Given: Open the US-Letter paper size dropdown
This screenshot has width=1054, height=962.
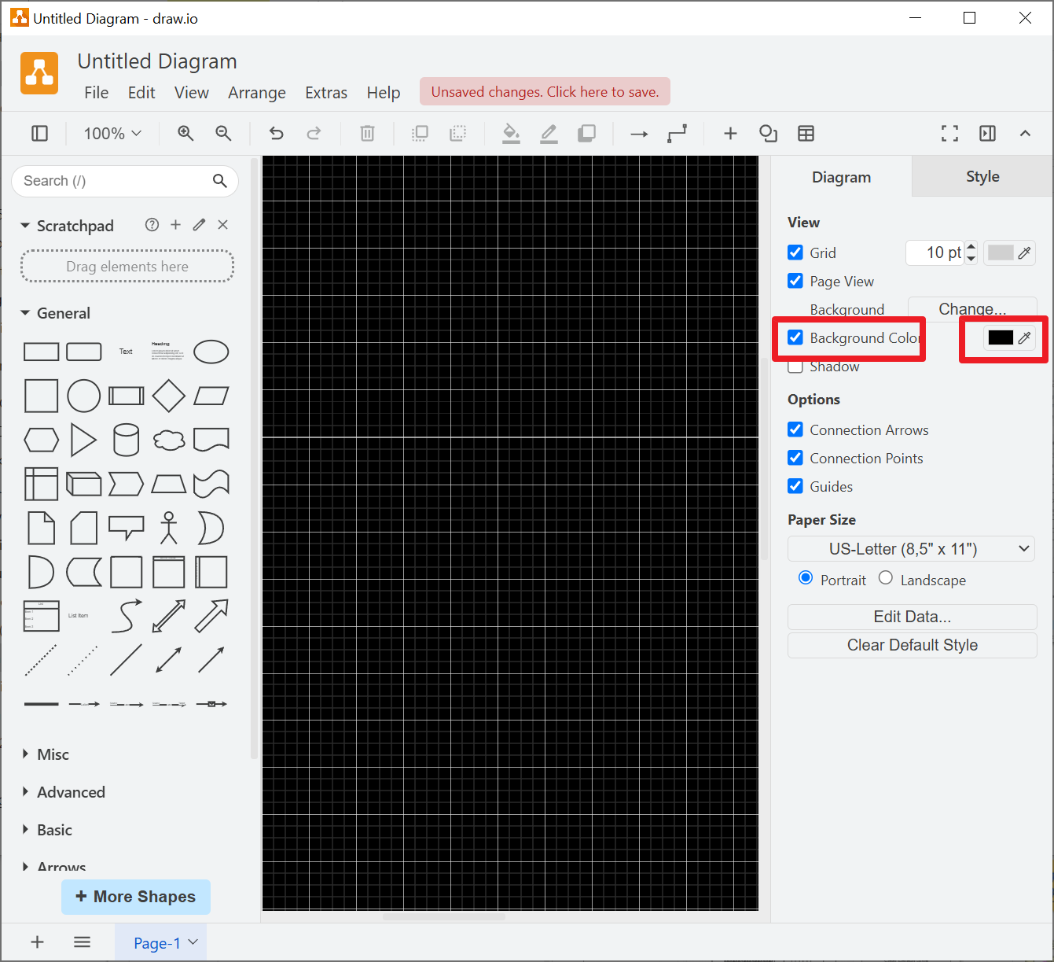Looking at the screenshot, I should [911, 549].
